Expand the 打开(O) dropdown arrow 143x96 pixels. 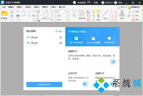coord(5,20)
